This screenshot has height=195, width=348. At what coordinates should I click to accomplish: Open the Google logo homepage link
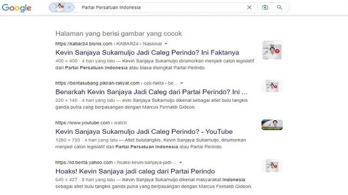coord(16,8)
